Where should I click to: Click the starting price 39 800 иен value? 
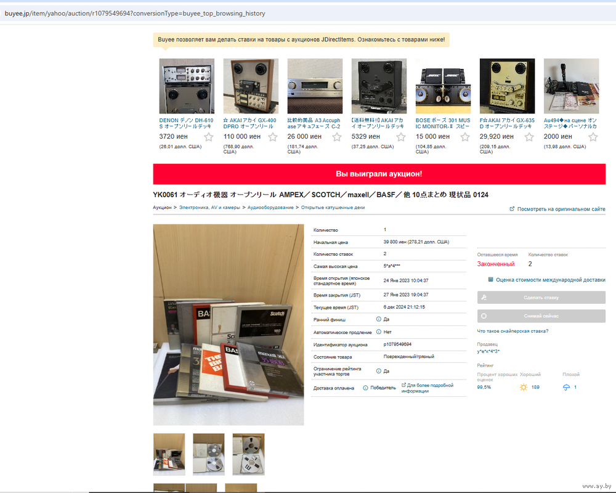(x=416, y=242)
